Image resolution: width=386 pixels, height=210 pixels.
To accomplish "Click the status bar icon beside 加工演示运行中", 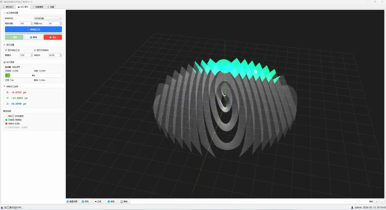I will 2,208.
